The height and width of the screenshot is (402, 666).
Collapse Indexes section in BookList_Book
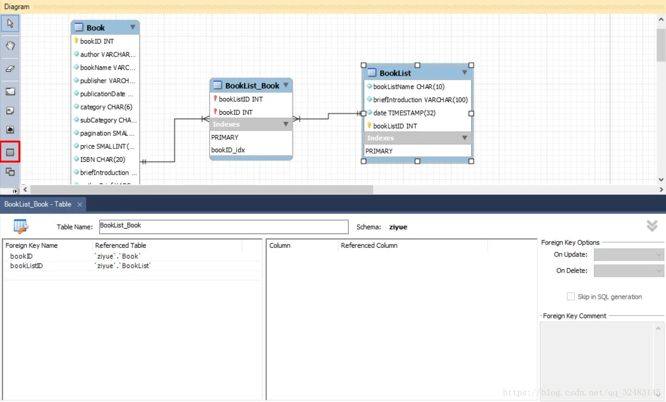point(286,124)
